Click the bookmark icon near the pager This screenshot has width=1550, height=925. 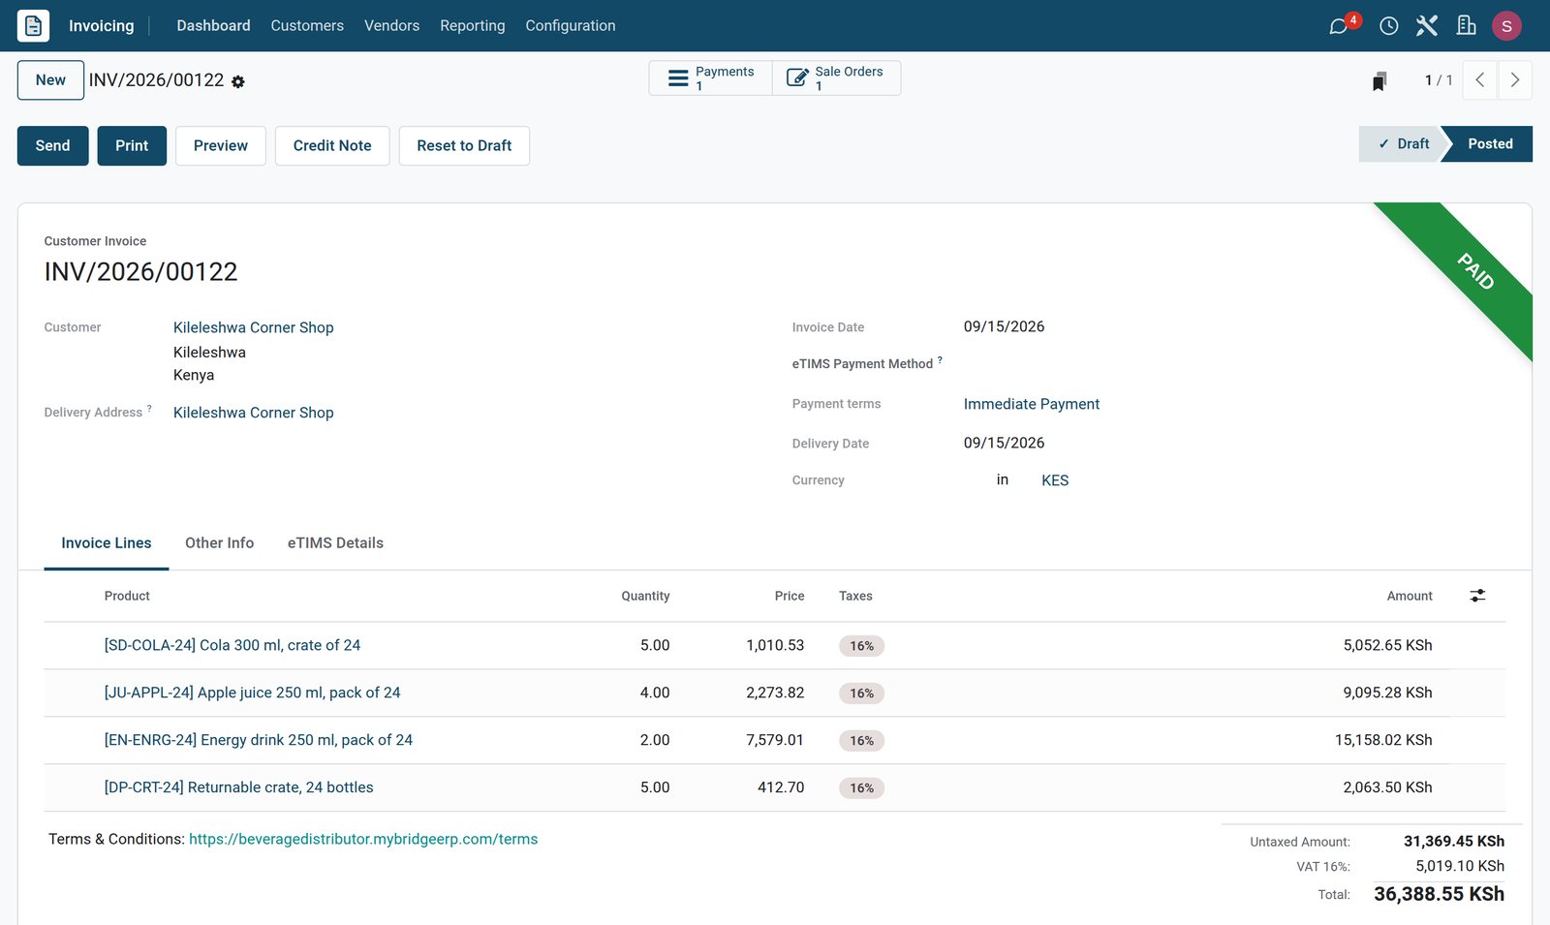1379,80
